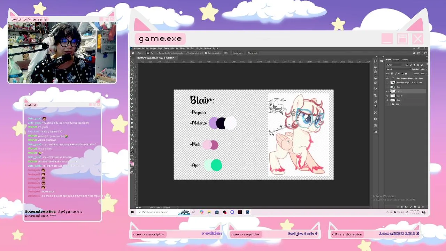Screen dimensions: 446x251
Task: Hide the Capa 6 layer
Action: click(x=387, y=91)
